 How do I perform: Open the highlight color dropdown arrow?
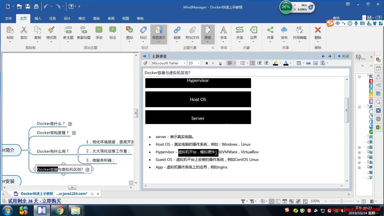[x=280, y=63]
